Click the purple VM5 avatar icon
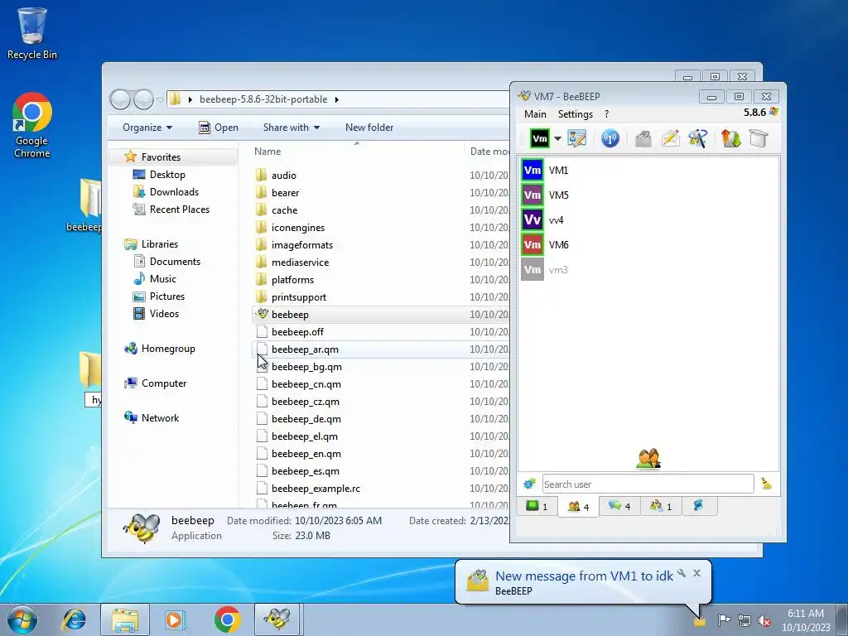The height and width of the screenshot is (636, 848). [532, 195]
